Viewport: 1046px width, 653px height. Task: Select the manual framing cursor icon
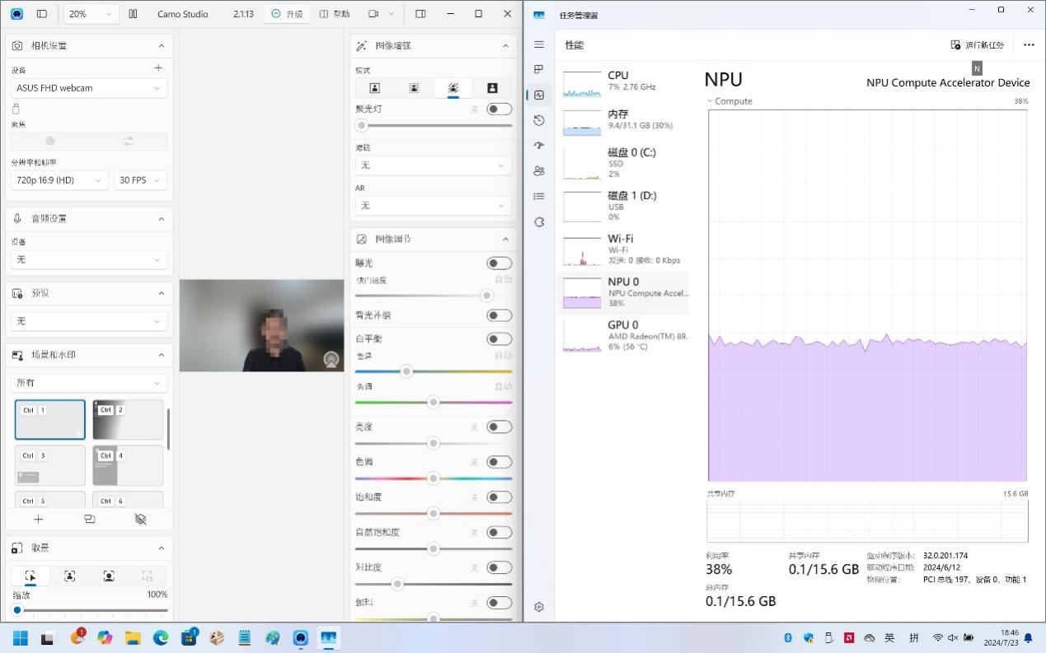(30, 576)
